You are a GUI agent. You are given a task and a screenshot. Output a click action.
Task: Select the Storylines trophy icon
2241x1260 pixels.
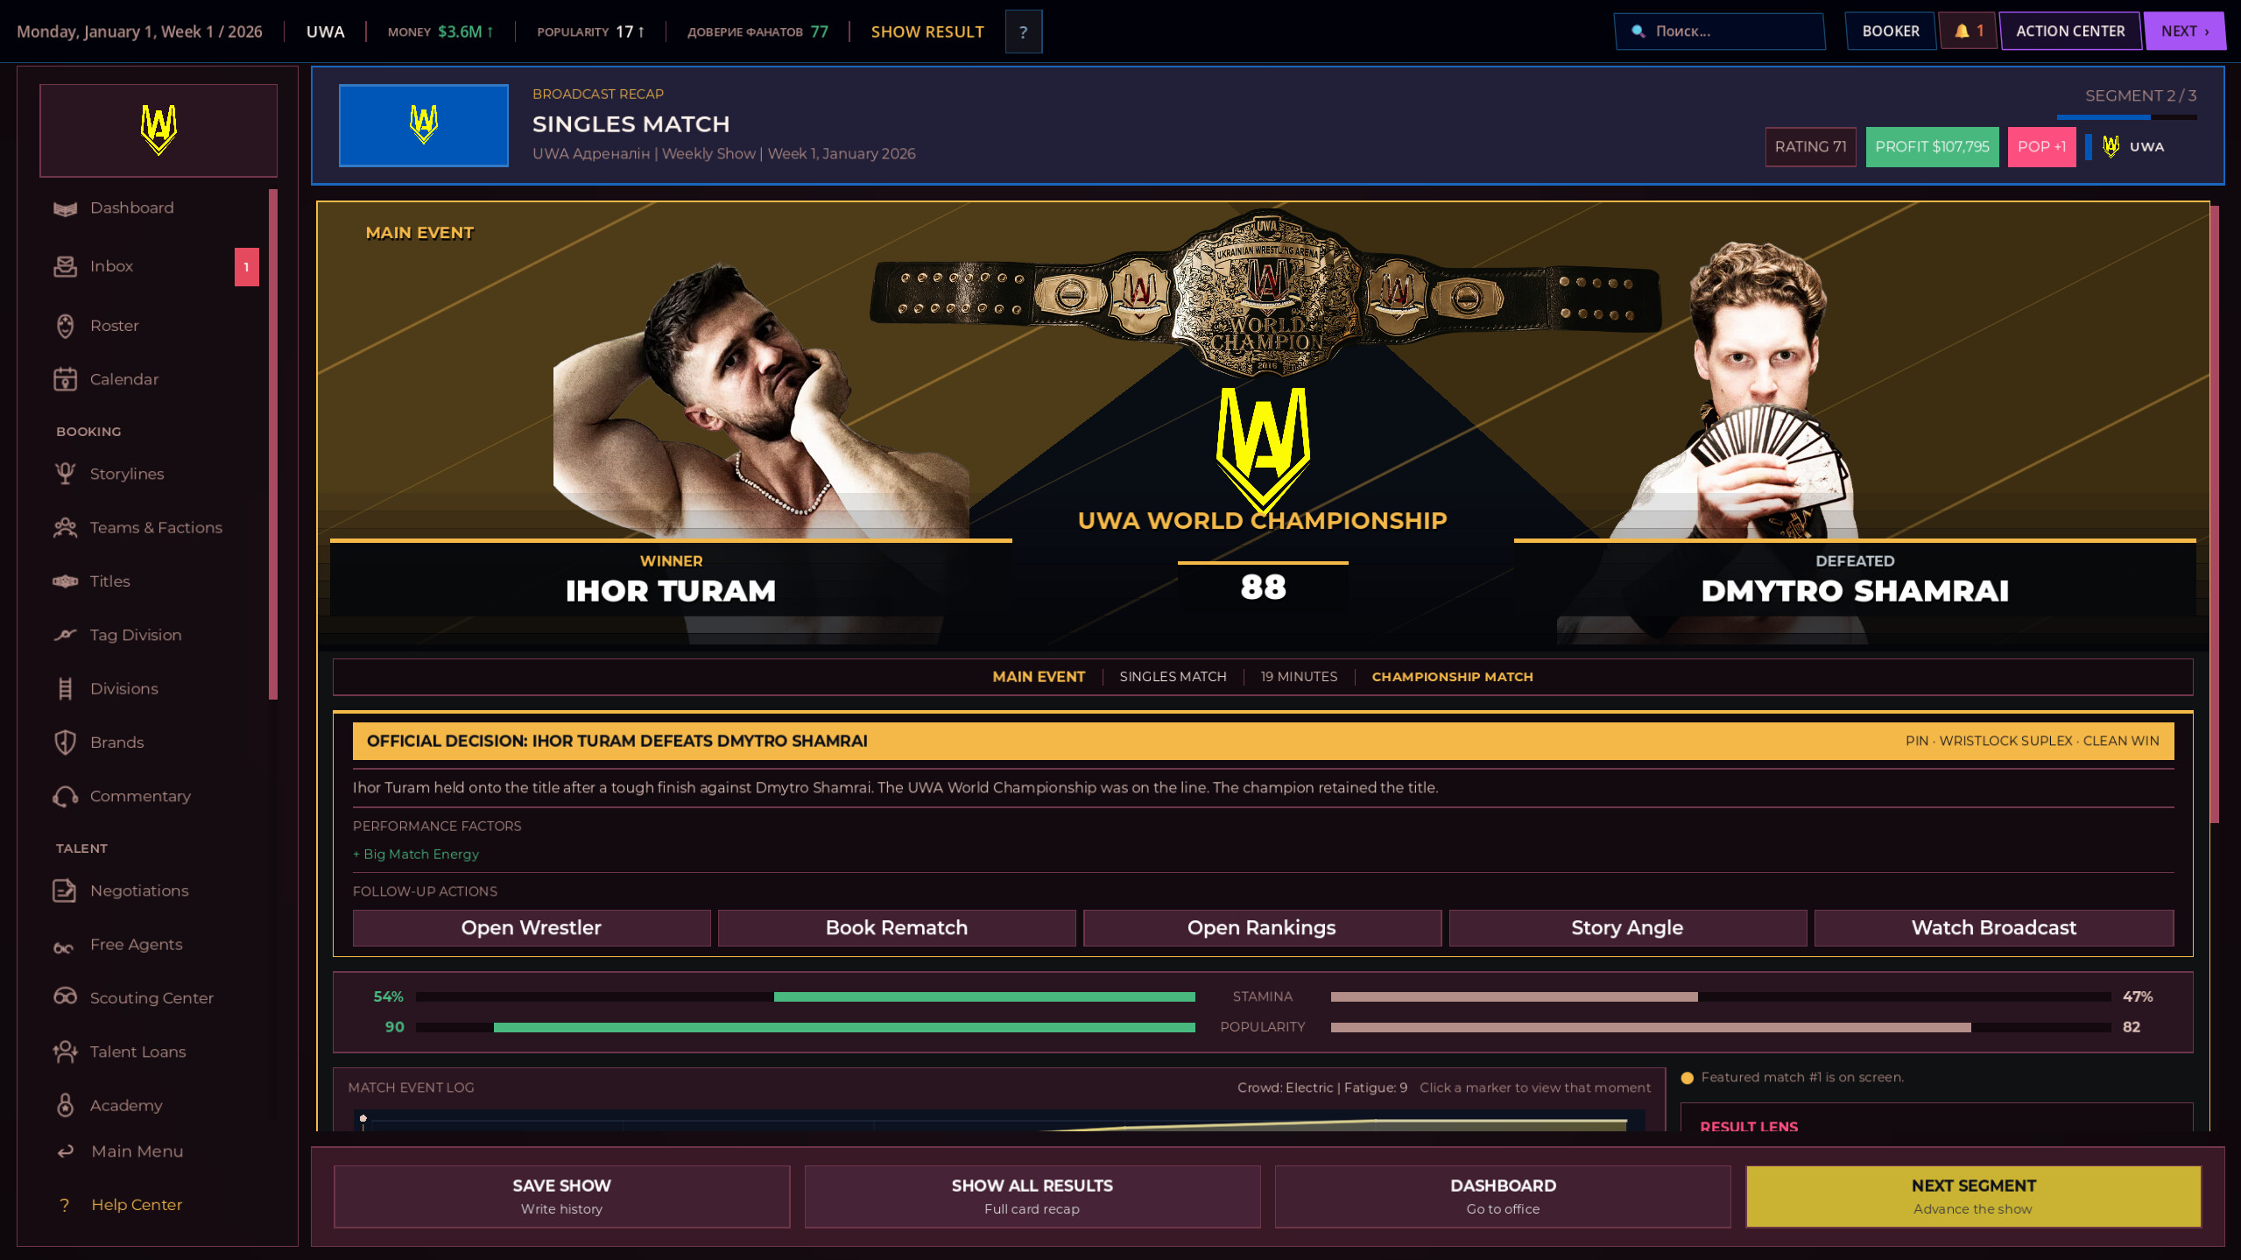(x=66, y=474)
